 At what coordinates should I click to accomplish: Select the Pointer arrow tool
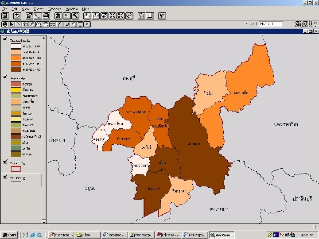tap(12, 24)
